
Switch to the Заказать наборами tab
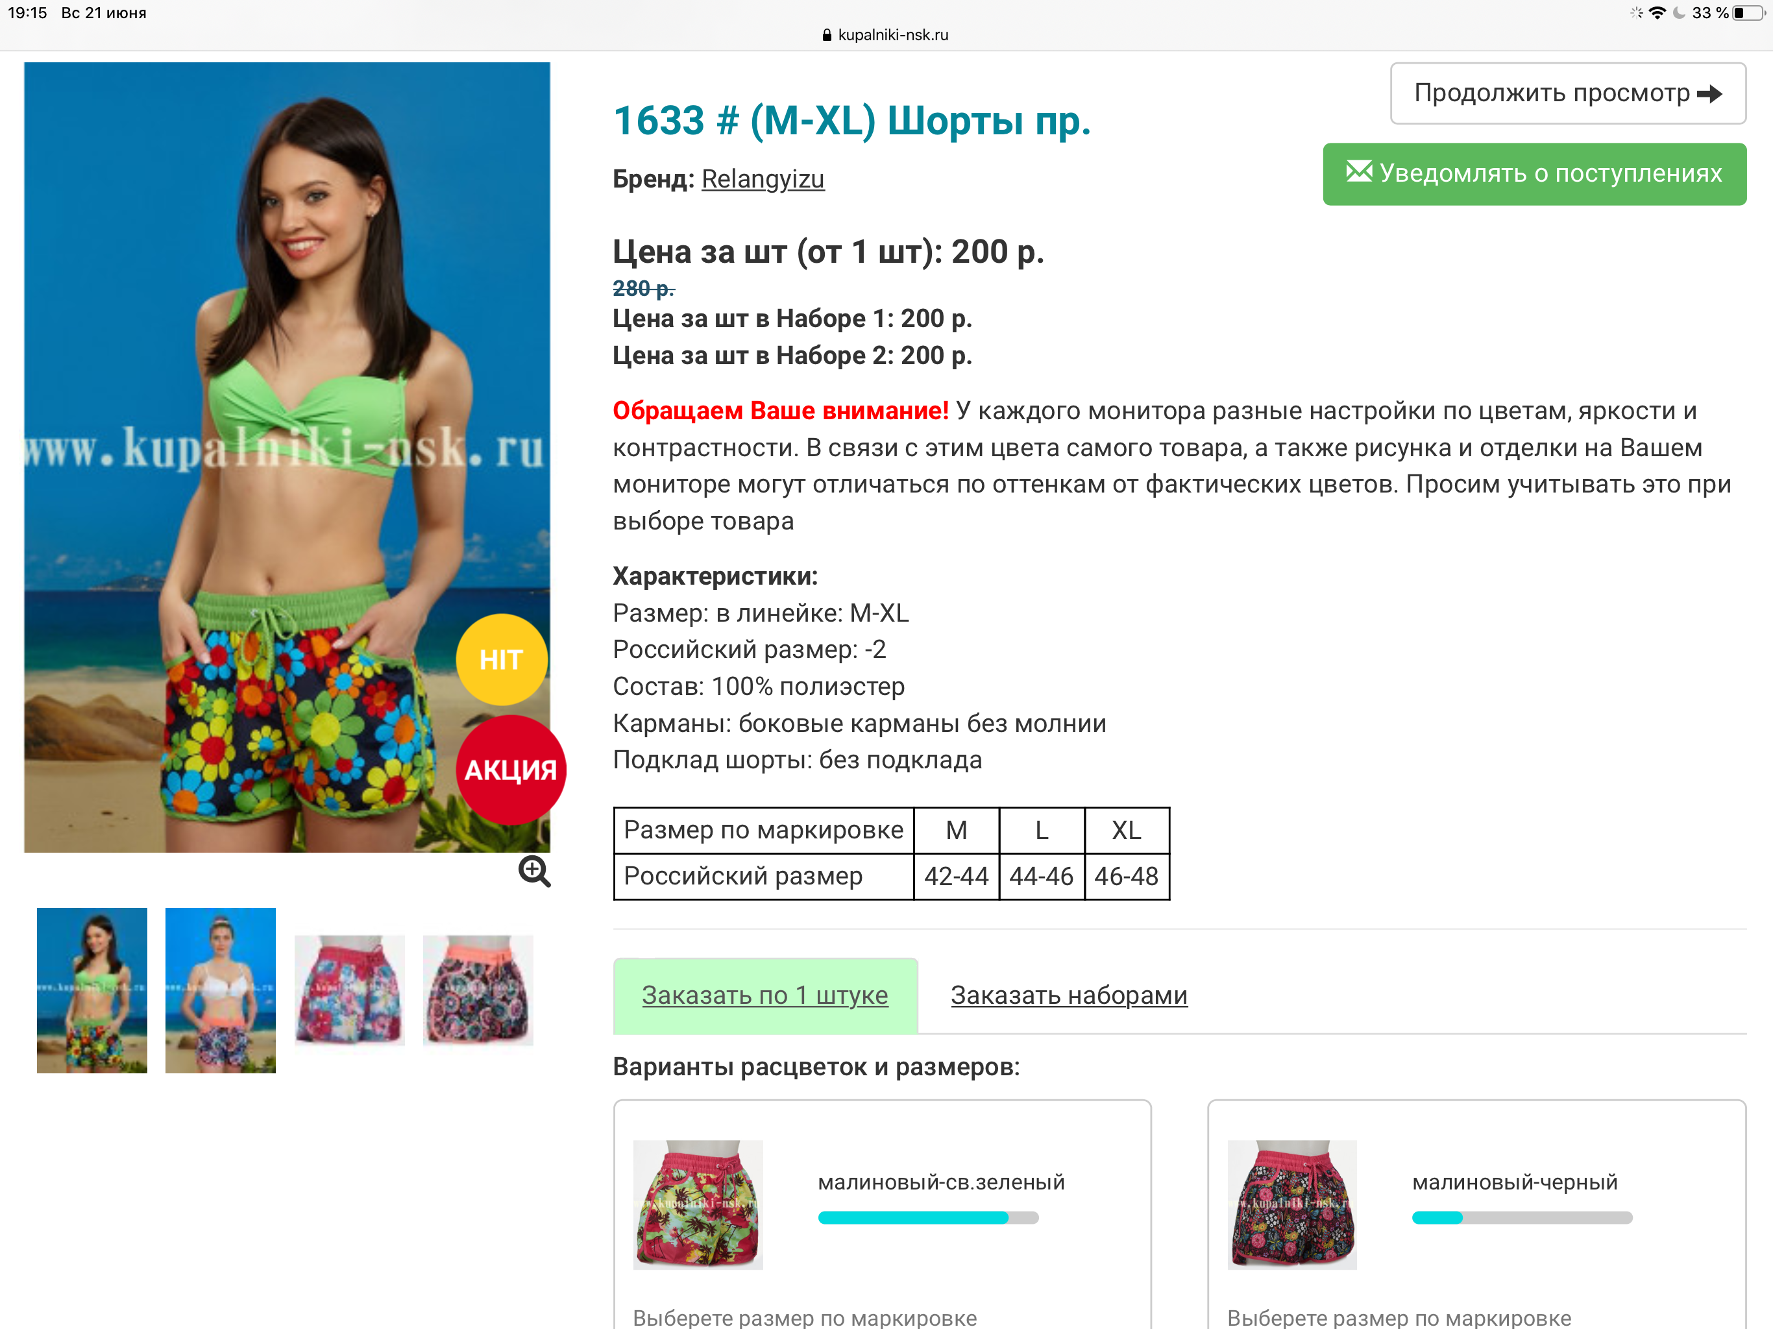tap(1068, 995)
